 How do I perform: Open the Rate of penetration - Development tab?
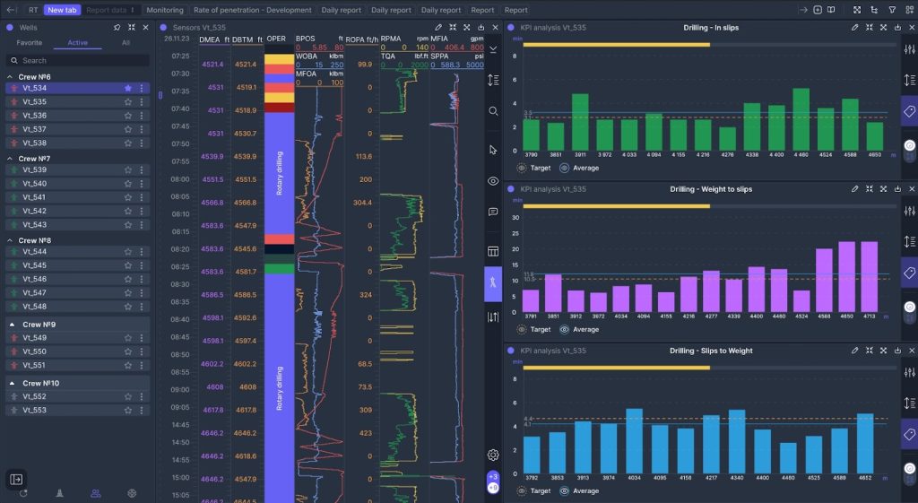(252, 10)
